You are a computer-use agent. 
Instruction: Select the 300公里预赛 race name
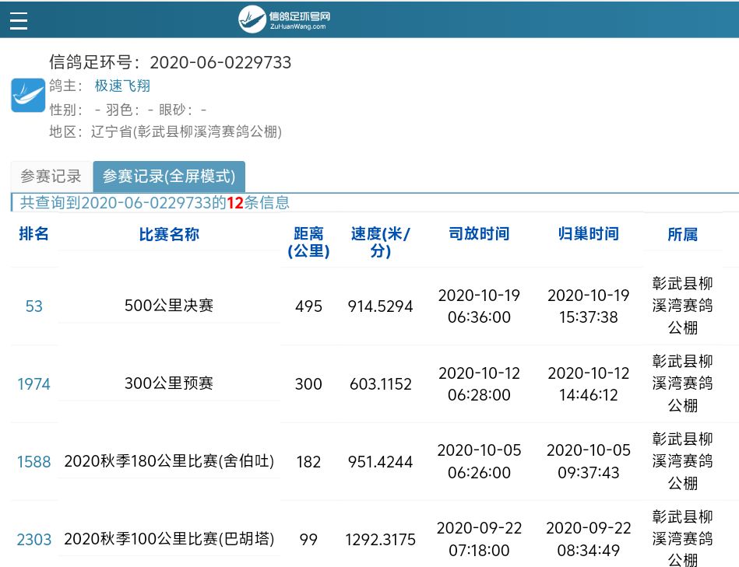click(169, 383)
